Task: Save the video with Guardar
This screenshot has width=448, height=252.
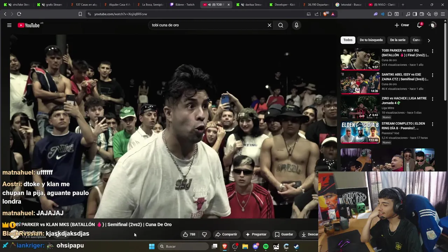Action: point(284,234)
